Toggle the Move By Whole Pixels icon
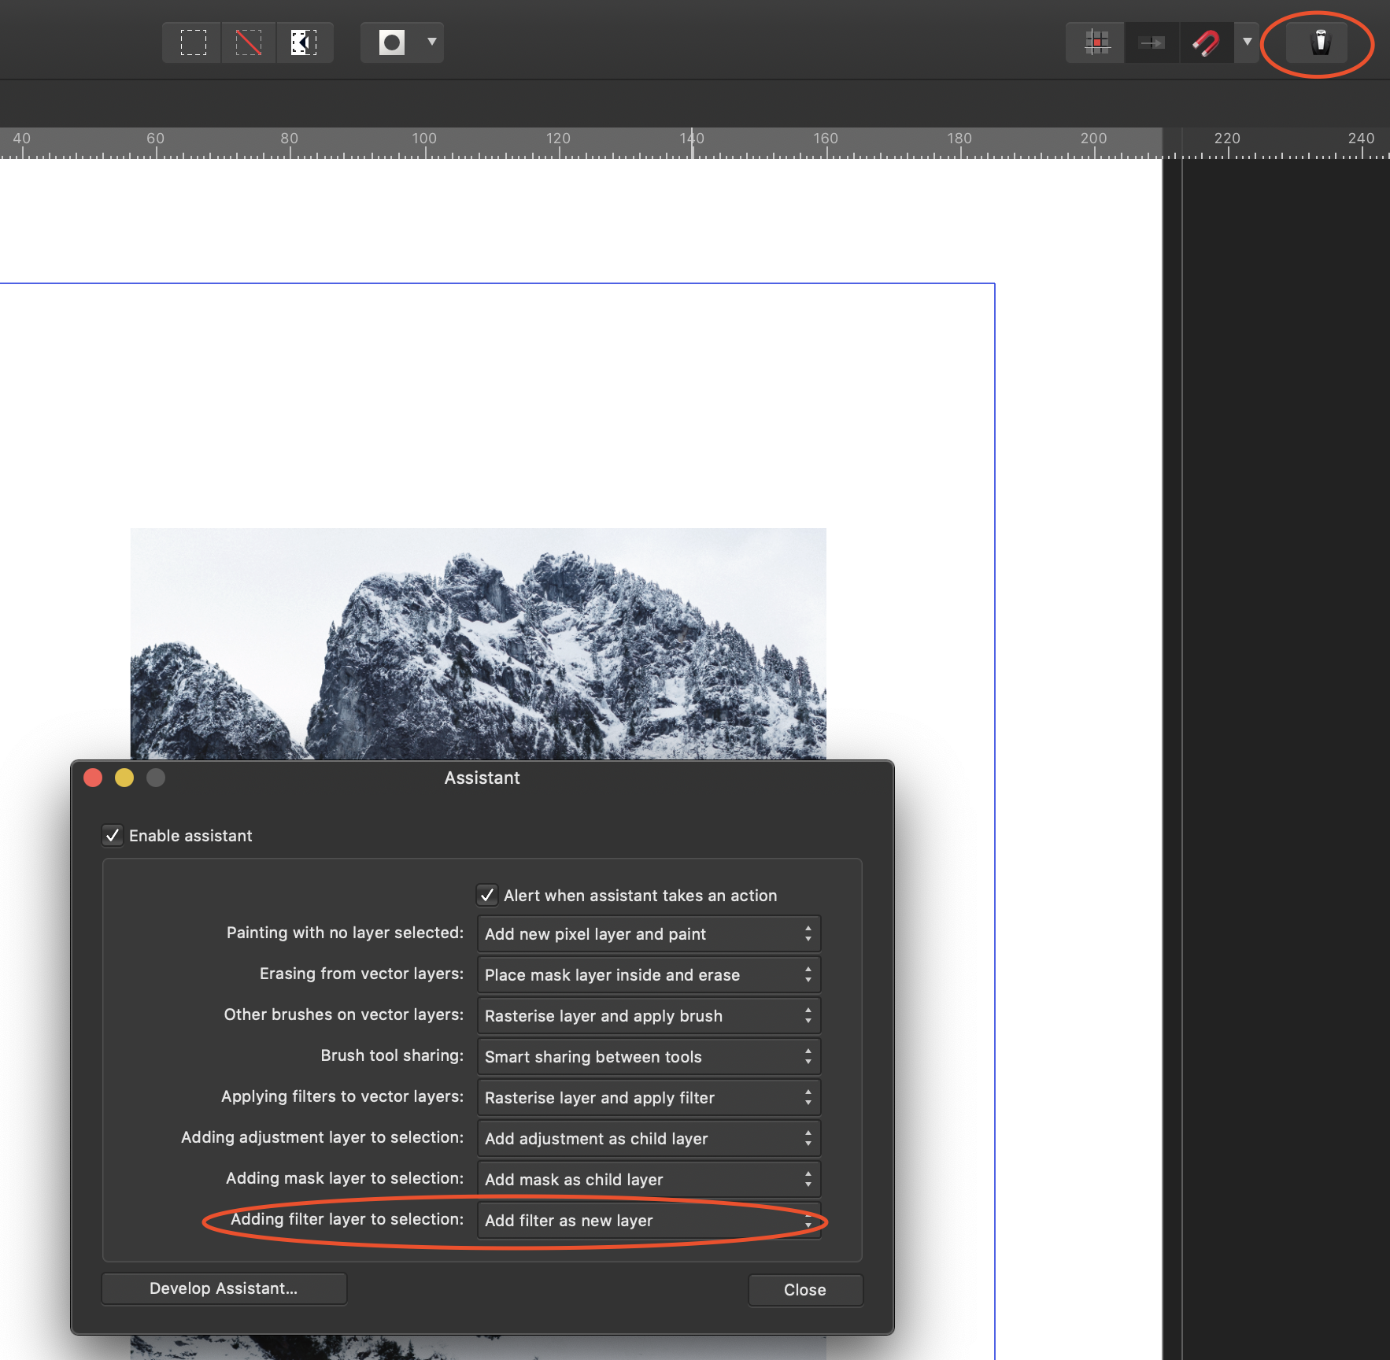Viewport: 1390px width, 1360px height. (x=1152, y=42)
